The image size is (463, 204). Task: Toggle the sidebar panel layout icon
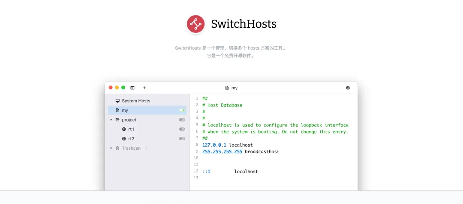[x=132, y=88]
